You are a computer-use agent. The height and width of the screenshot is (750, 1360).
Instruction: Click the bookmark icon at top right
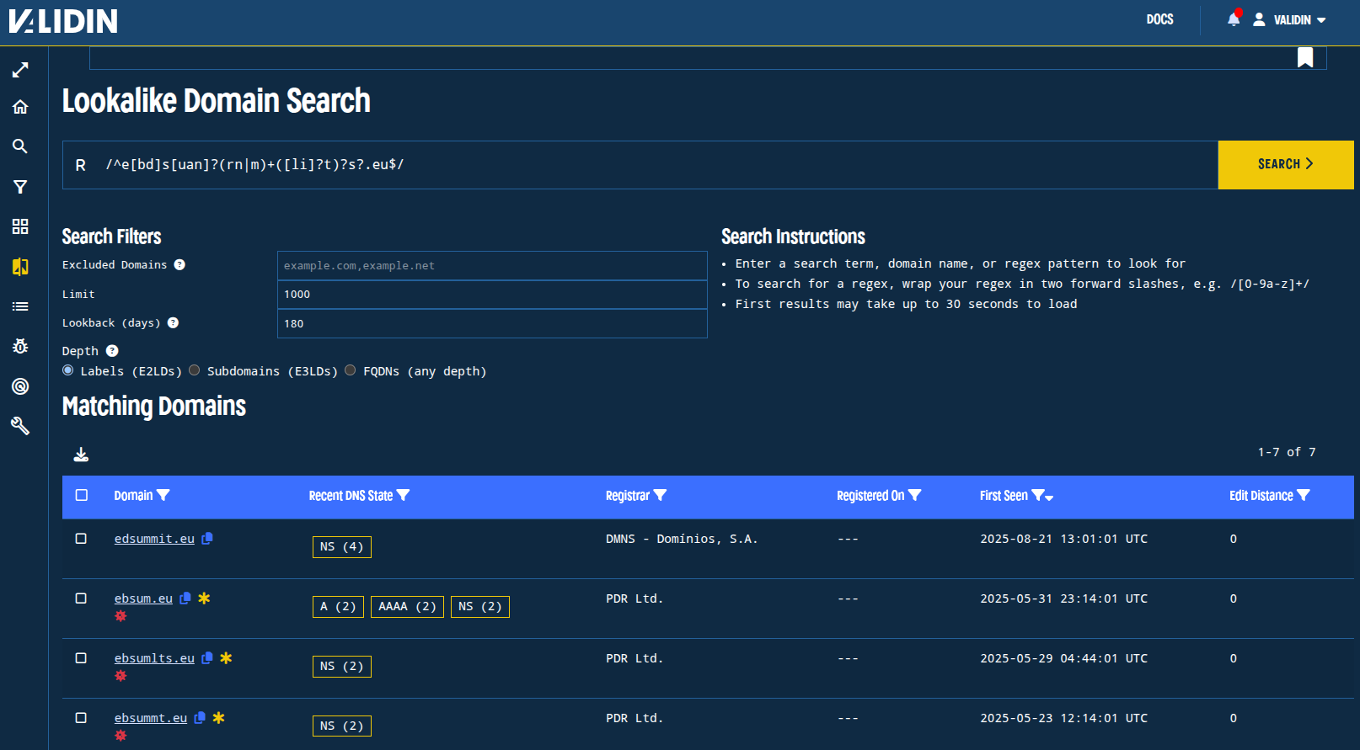point(1305,57)
